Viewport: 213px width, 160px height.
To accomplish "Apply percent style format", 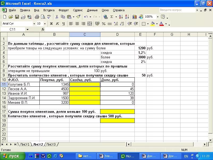I will (x=104, y=24).
